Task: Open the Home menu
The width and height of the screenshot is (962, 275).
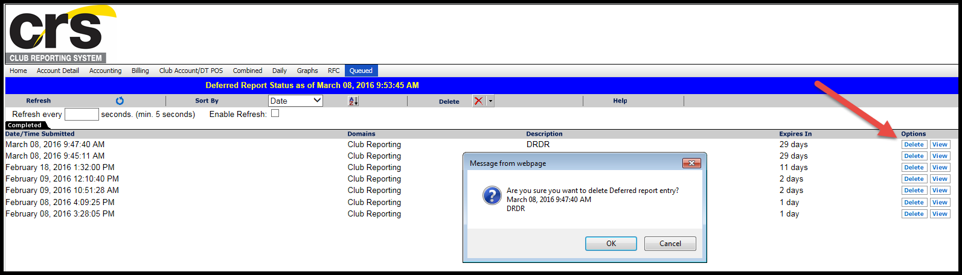Action: click(18, 71)
